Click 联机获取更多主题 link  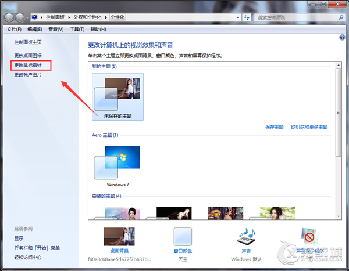pyautogui.click(x=309, y=127)
